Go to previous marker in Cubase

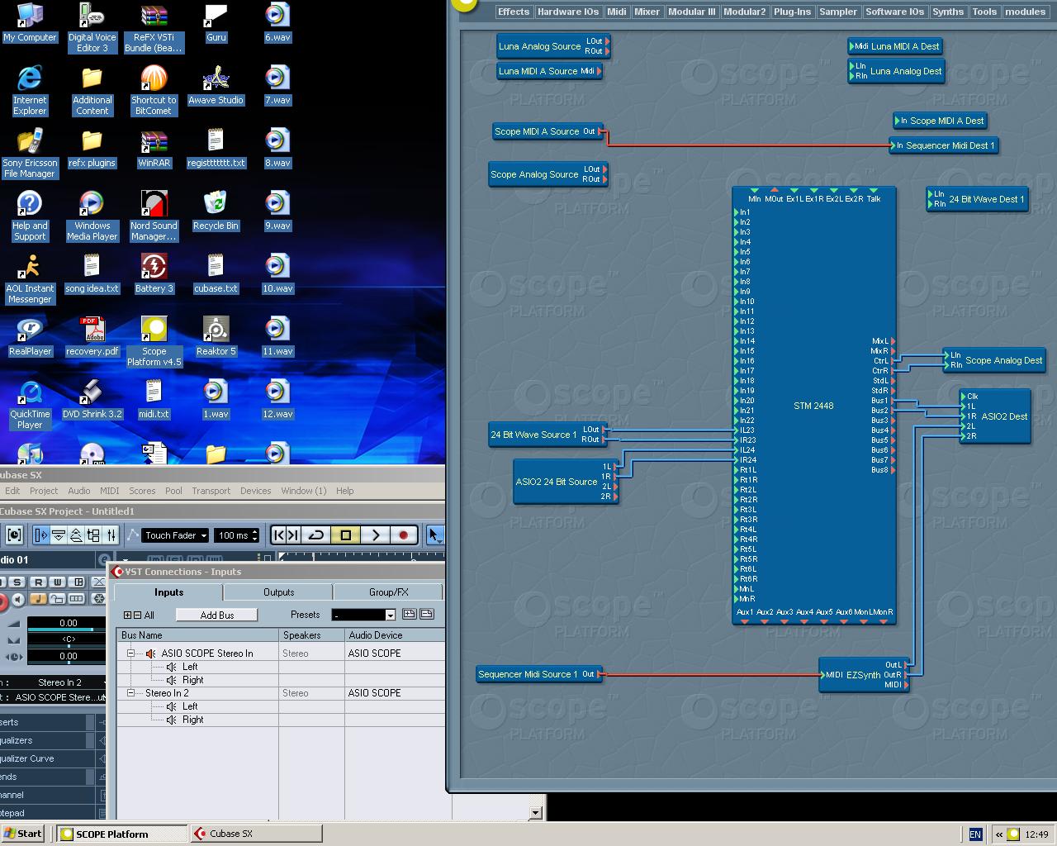point(278,535)
